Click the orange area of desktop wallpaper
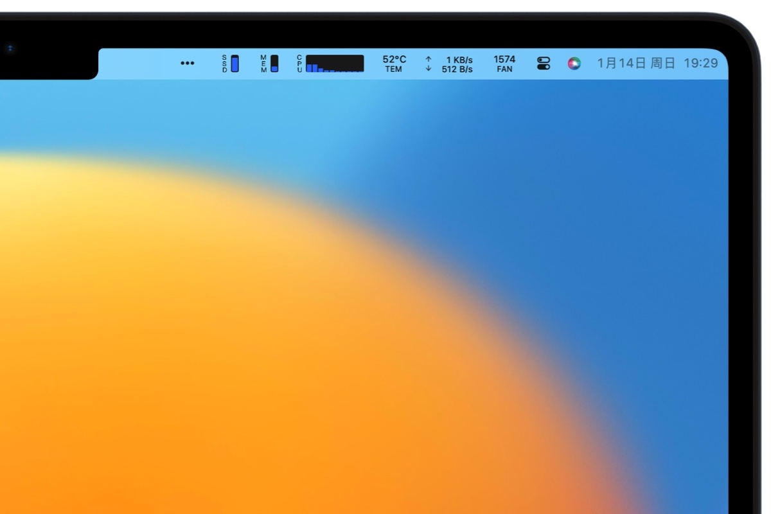The width and height of the screenshot is (771, 514). click(x=193, y=353)
